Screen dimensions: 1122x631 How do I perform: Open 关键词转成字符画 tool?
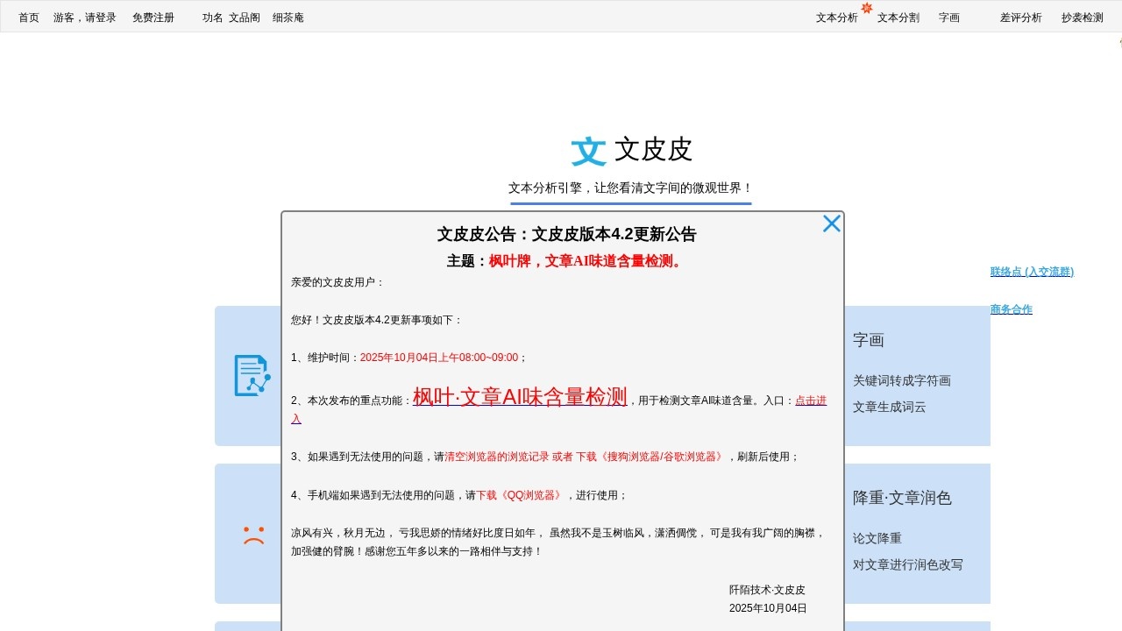tap(903, 380)
